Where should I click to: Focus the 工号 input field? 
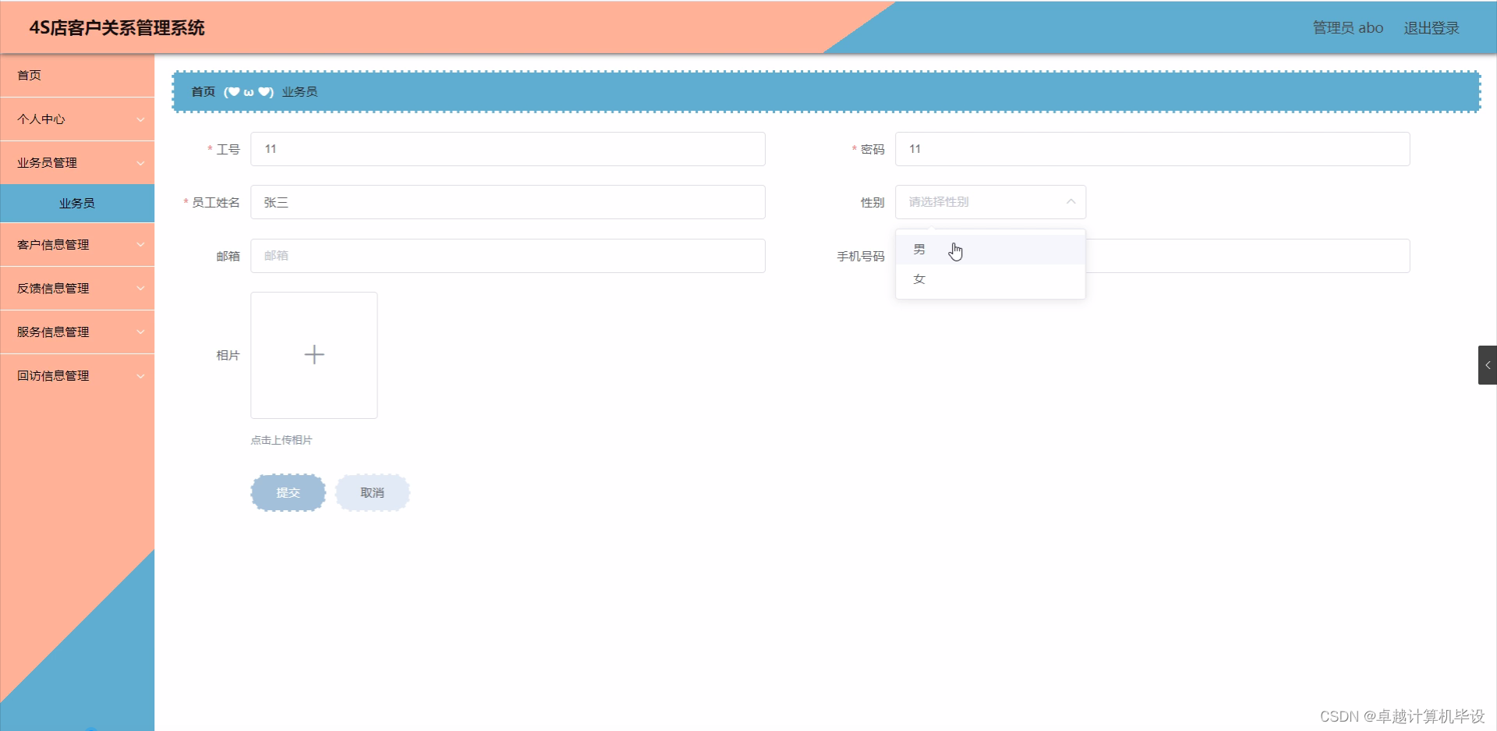click(508, 149)
